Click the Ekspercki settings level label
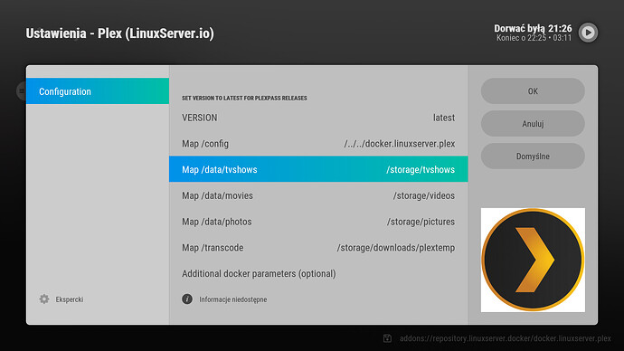This screenshot has width=624, height=351. click(70, 299)
